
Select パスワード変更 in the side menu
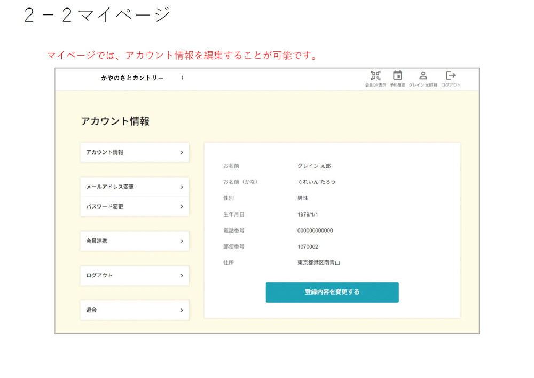[x=105, y=206]
